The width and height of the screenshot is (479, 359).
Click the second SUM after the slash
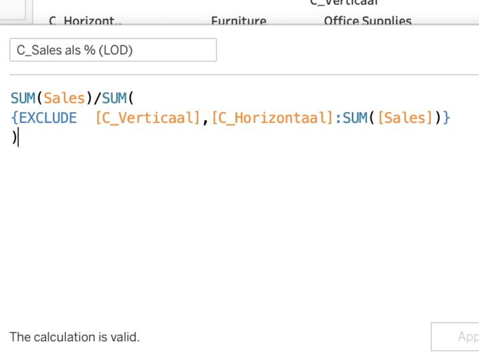[x=114, y=98]
